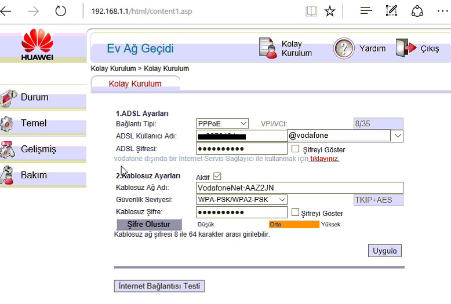Expand the Bağlantı Tipi PPPoE dropdown

point(223,123)
